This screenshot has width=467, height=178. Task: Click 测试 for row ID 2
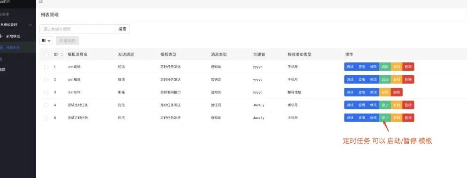[350, 79]
